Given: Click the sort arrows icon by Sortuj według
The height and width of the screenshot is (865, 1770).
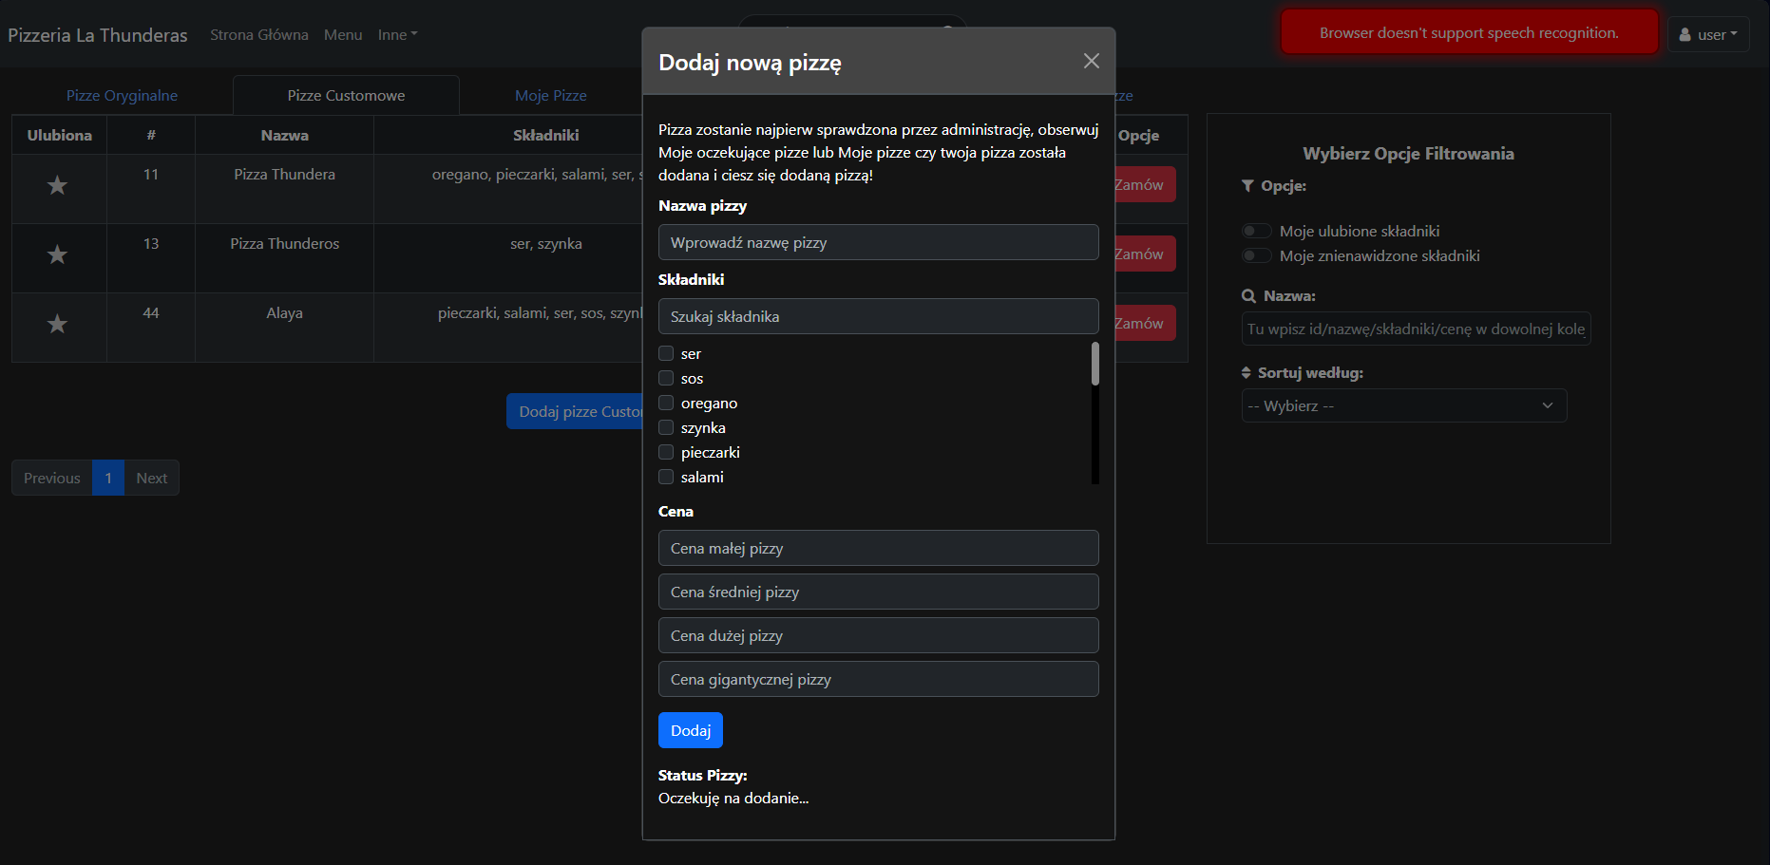Looking at the screenshot, I should click(1247, 373).
